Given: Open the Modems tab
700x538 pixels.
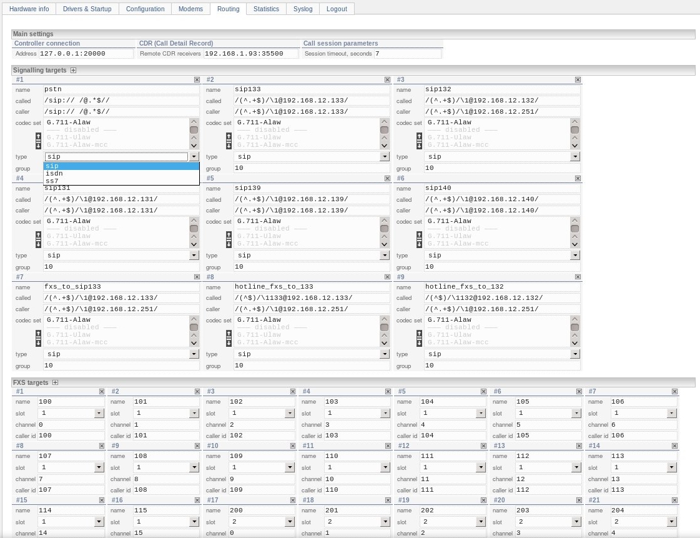Looking at the screenshot, I should 190,9.
